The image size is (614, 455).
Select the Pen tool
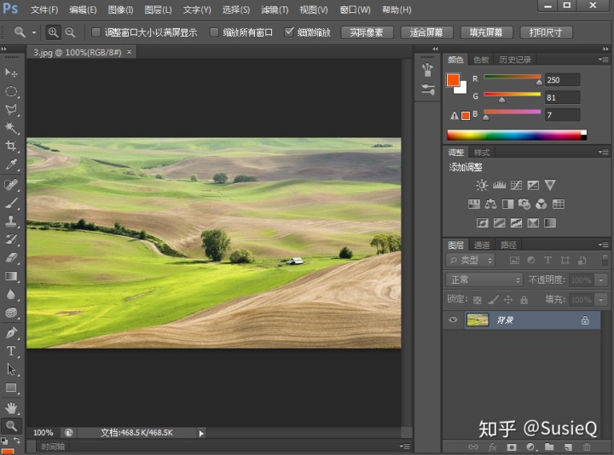click(x=11, y=333)
